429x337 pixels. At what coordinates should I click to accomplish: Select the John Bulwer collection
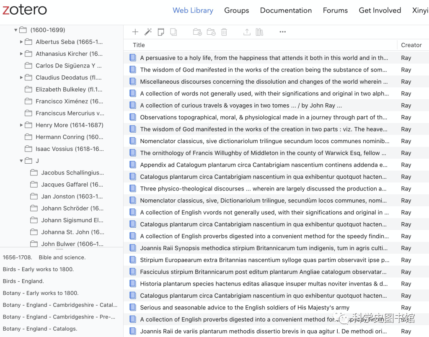pyautogui.click(x=72, y=244)
